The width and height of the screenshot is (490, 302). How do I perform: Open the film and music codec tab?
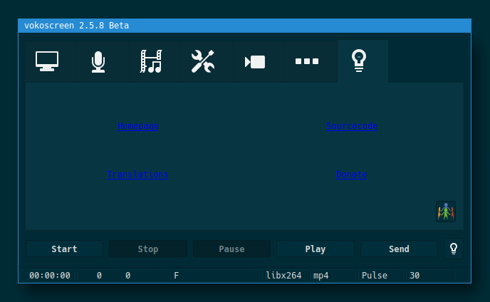click(x=151, y=62)
